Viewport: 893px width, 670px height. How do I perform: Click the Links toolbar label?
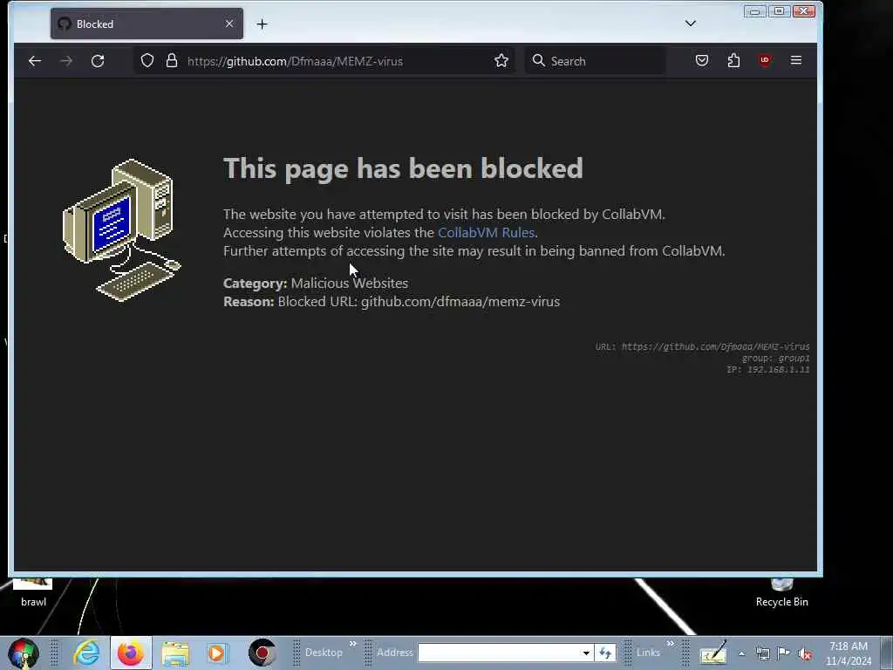click(648, 653)
